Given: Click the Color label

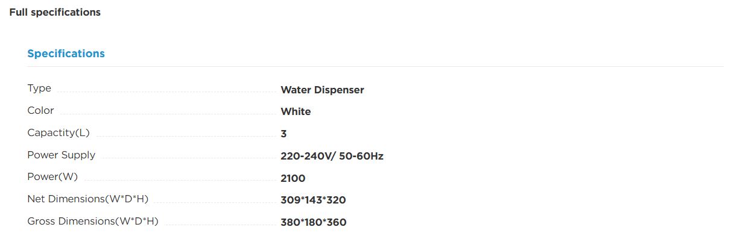Looking at the screenshot, I should [40, 111].
